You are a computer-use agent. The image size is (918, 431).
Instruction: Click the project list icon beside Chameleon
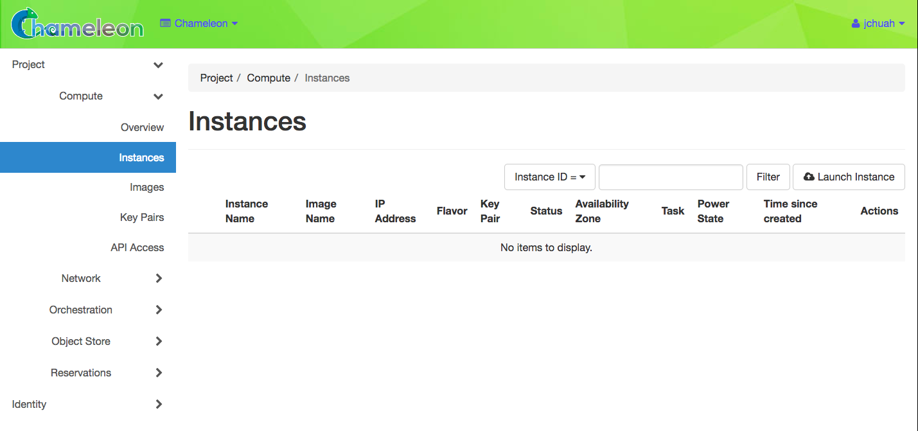pyautogui.click(x=166, y=23)
